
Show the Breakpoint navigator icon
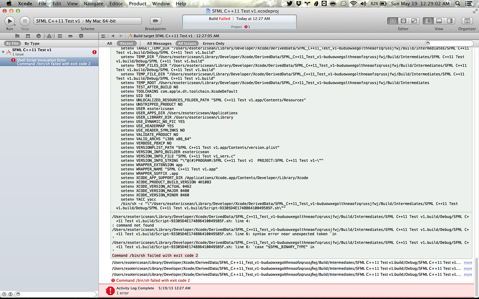tap(71, 36)
